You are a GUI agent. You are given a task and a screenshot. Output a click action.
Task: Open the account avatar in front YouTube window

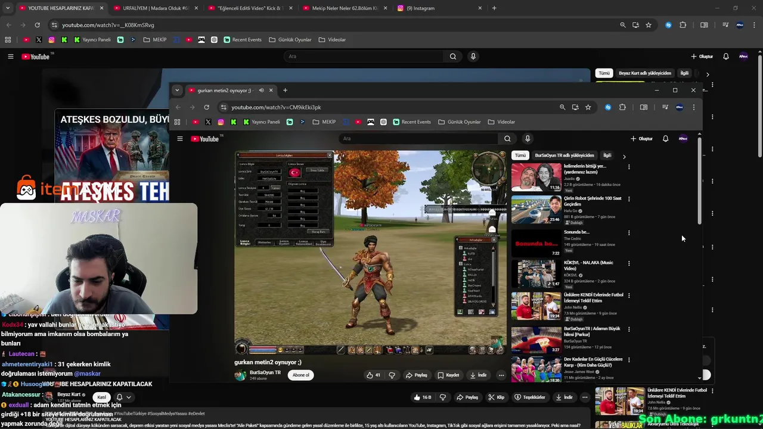[683, 139]
